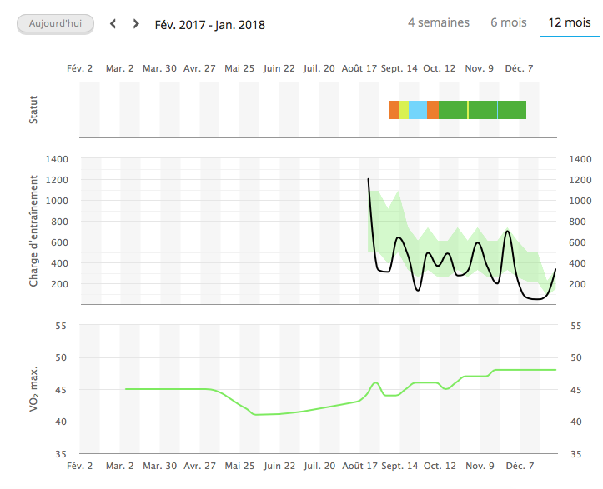
Task: Click the training load peak near Nov. 9
Action: coord(478,242)
